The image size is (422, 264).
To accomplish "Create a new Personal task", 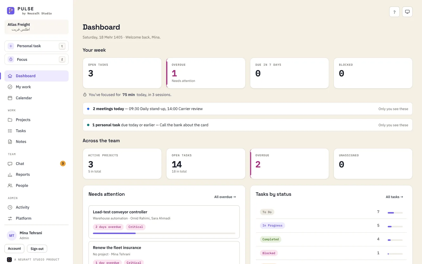I will point(36,46).
